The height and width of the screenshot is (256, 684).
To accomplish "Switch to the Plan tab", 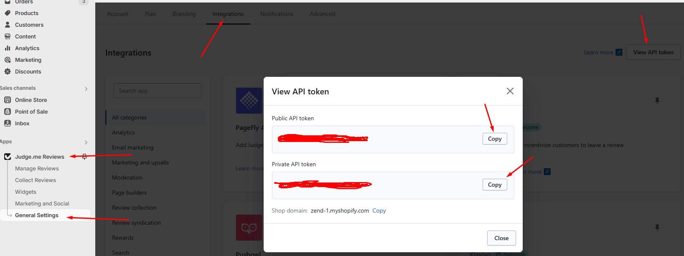I will click(x=150, y=14).
